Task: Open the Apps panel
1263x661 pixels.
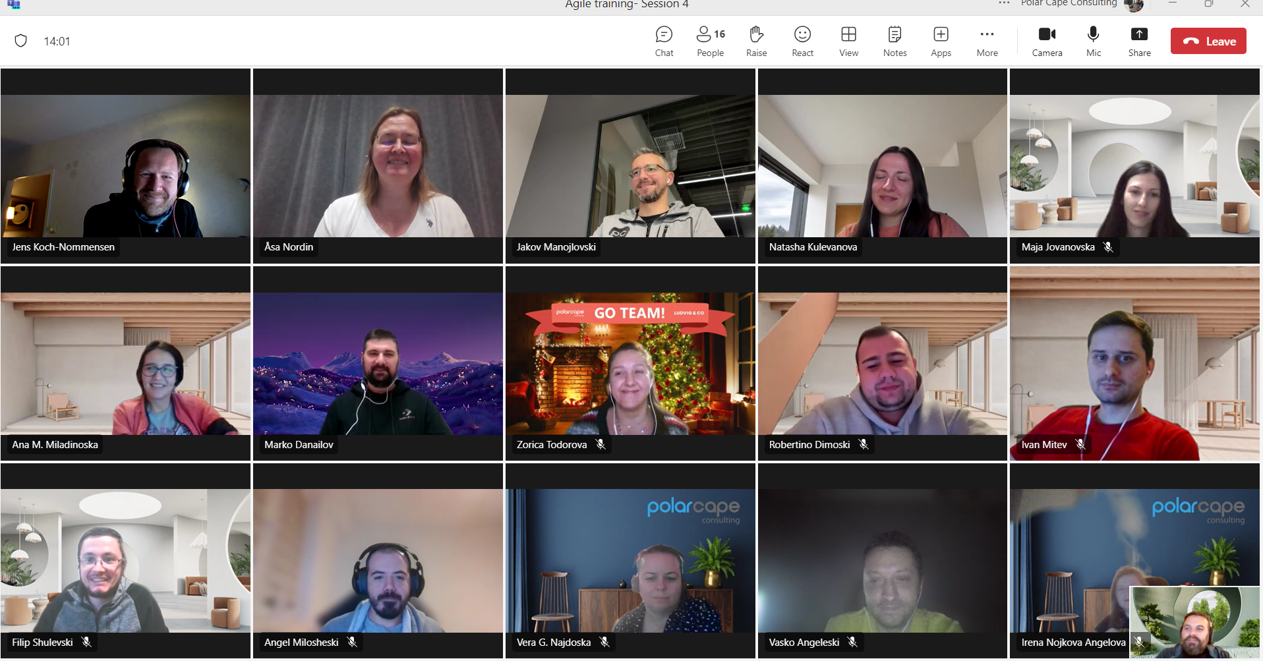Action: (941, 42)
